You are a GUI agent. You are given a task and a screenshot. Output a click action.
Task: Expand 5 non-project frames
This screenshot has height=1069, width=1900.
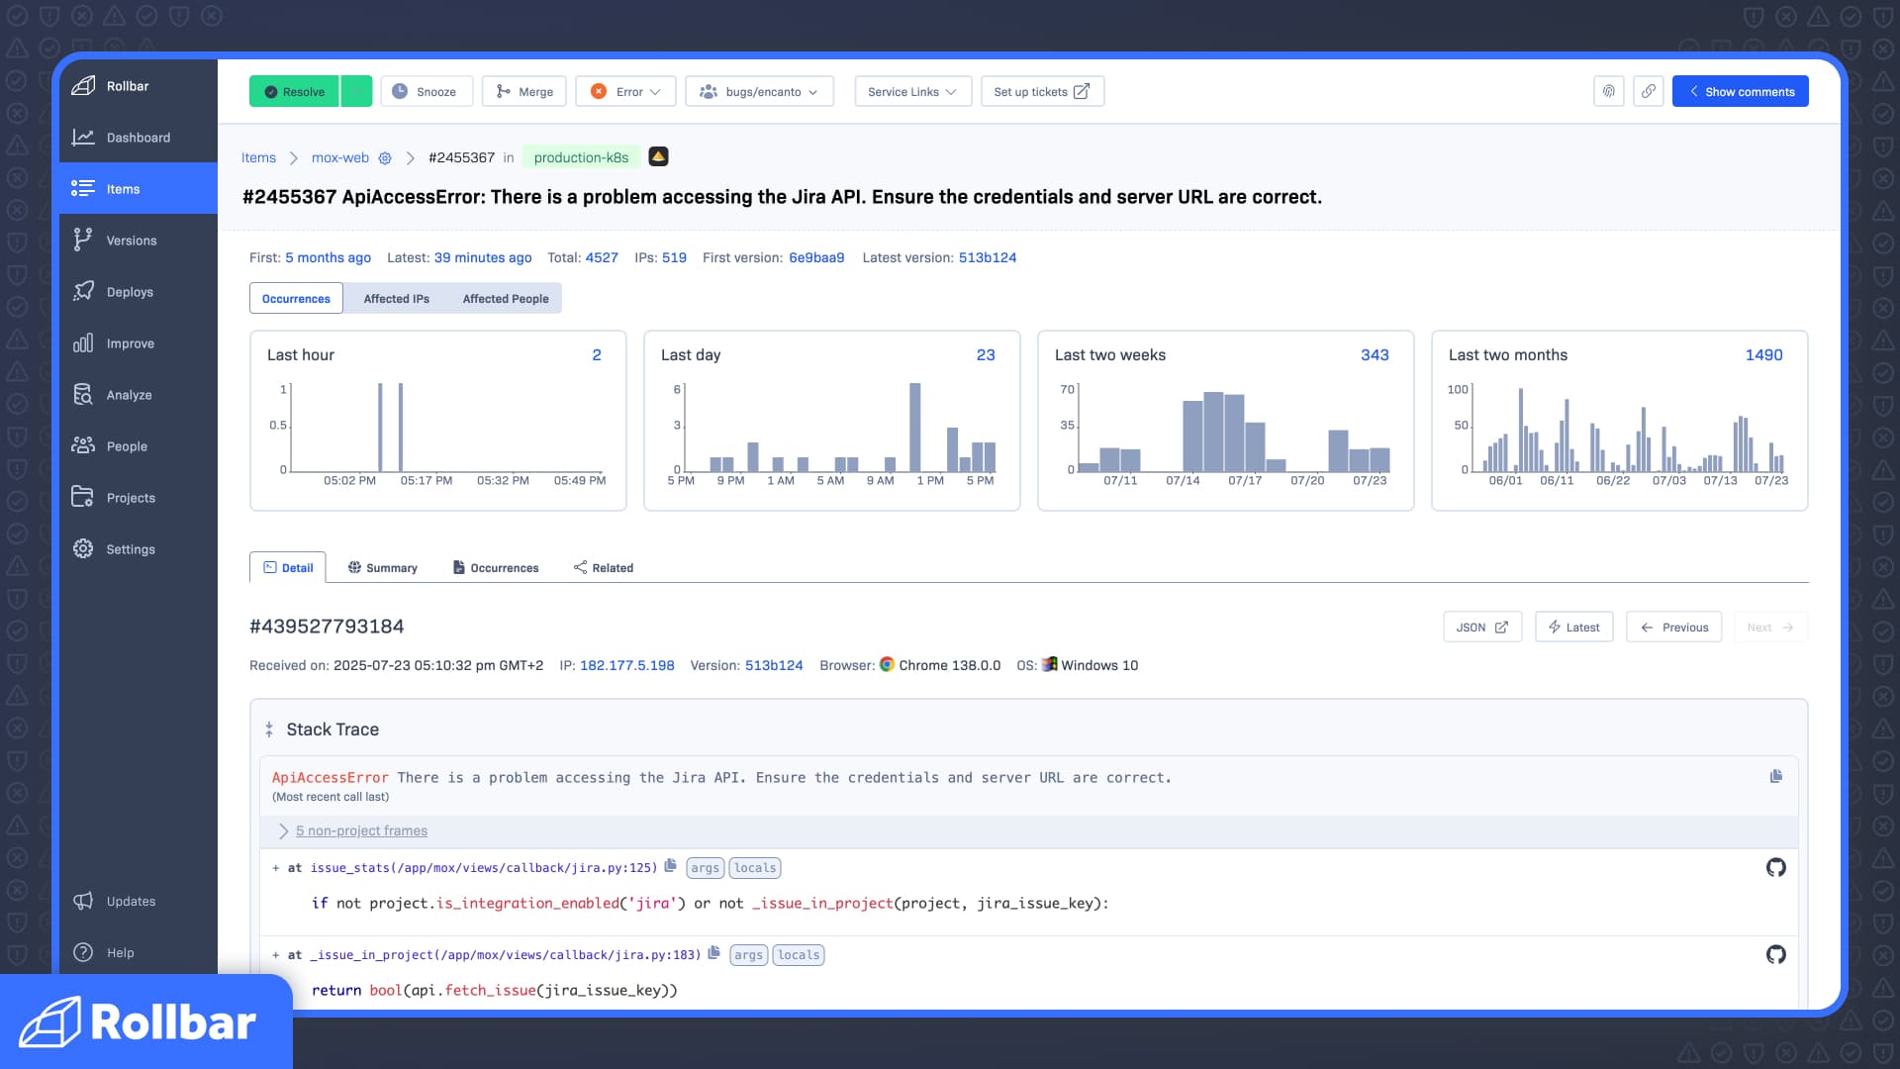[361, 831]
